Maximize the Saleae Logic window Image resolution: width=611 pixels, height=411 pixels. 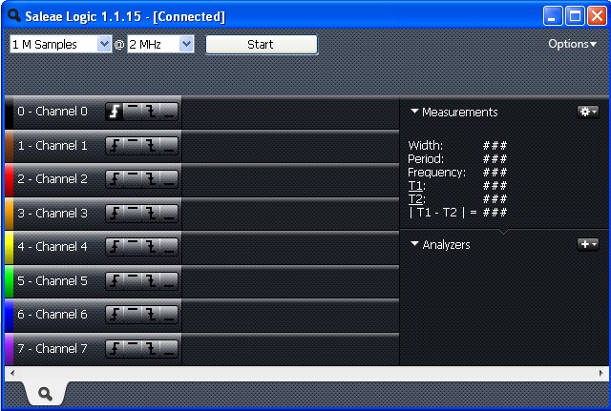(x=575, y=16)
